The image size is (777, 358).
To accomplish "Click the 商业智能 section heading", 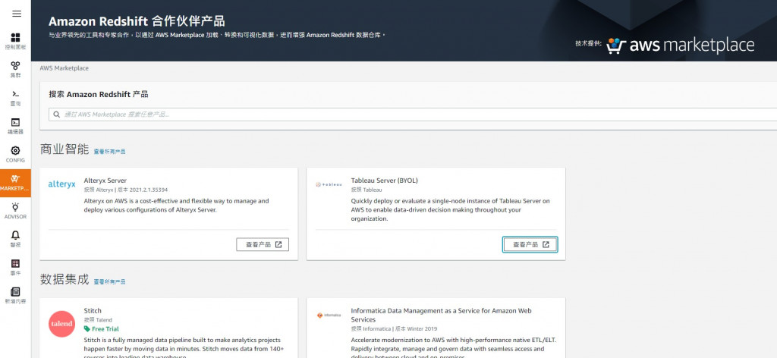I will 64,149.
